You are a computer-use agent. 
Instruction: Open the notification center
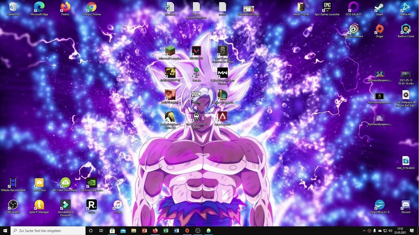pyautogui.click(x=412, y=231)
